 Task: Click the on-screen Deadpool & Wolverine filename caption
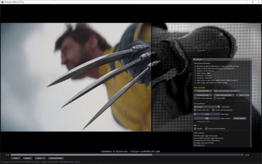[x=130, y=152]
